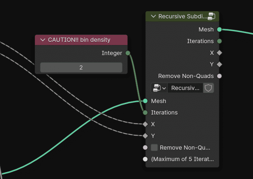Enable the Remove Non-Qu... checkbox
Screen dimensions: 253x179
click(x=154, y=147)
